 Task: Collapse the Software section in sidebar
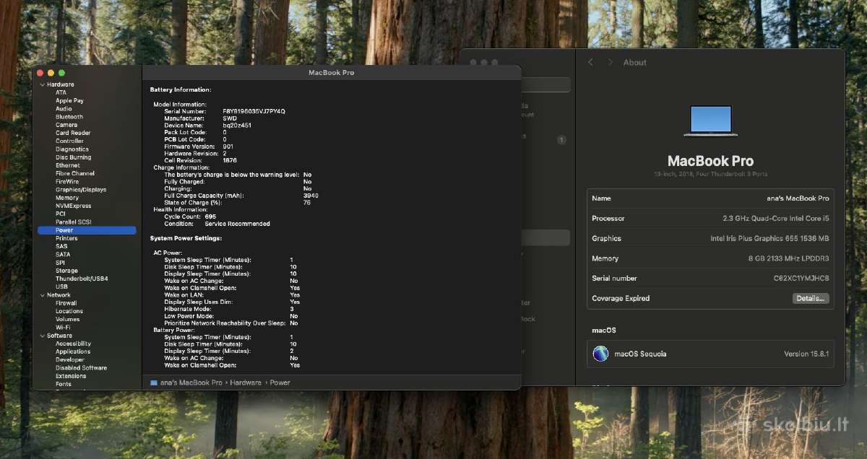tap(42, 336)
